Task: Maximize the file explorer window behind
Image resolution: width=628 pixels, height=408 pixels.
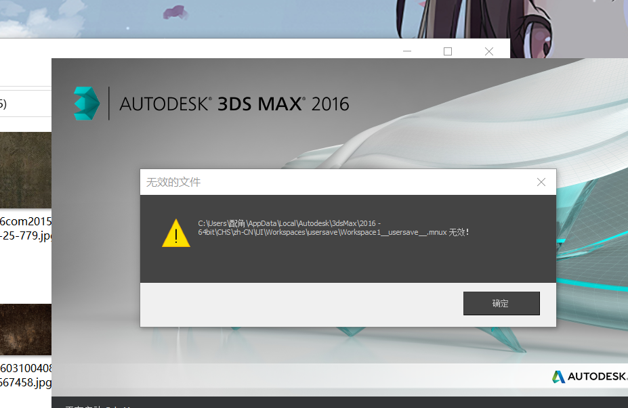Action: [448, 51]
